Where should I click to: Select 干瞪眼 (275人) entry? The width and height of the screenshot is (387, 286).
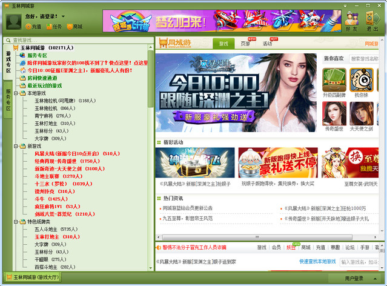pos(50,259)
